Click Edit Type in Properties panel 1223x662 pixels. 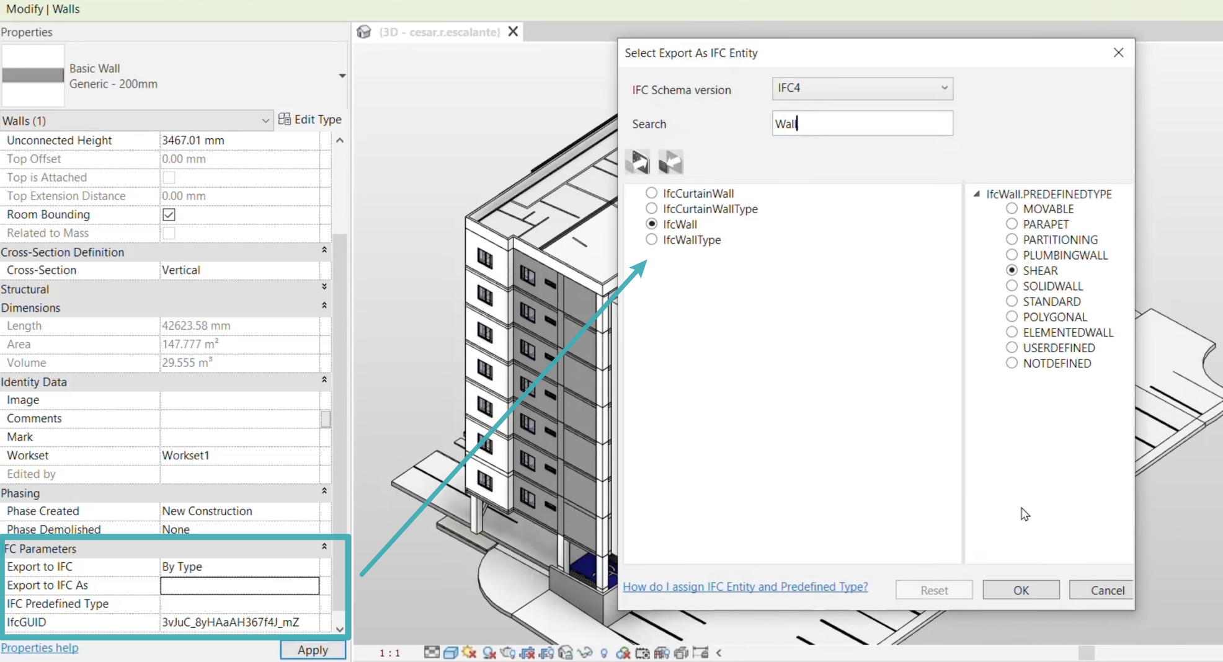click(310, 119)
